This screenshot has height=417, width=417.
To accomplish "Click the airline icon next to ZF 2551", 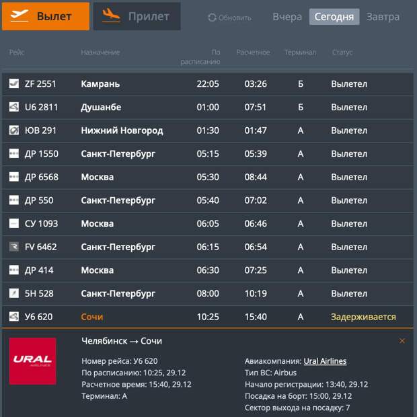I will click(x=14, y=84).
